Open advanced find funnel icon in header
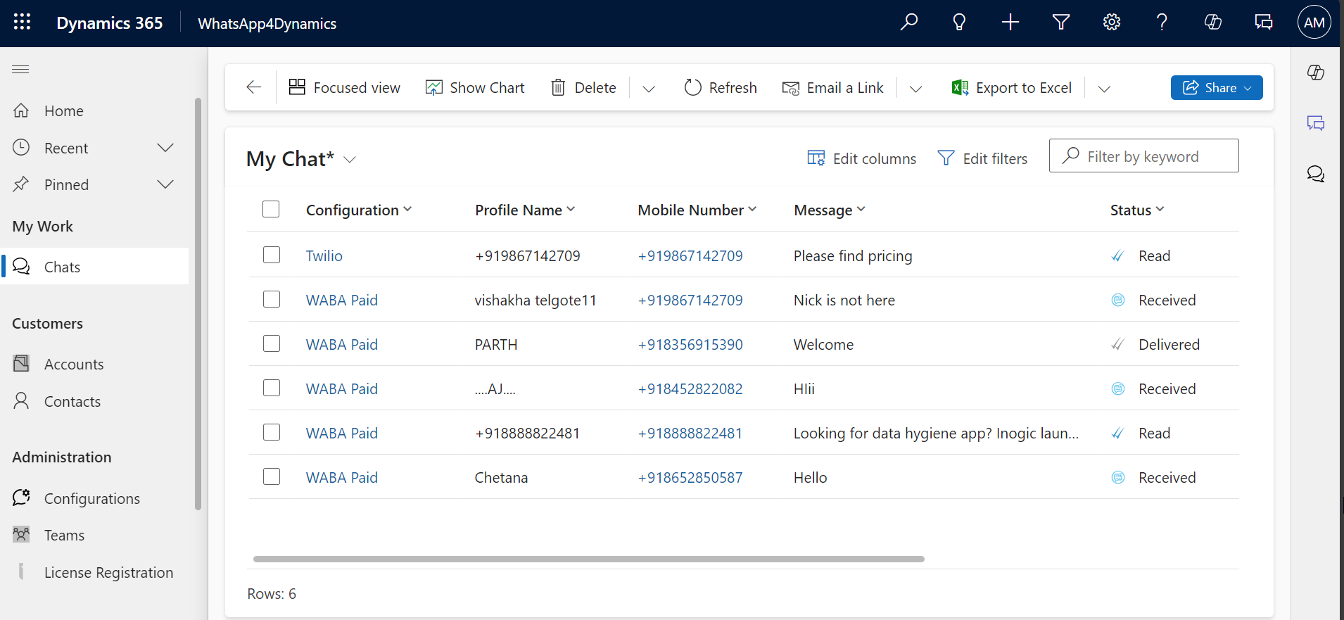The width and height of the screenshot is (1344, 620). [x=1061, y=23]
